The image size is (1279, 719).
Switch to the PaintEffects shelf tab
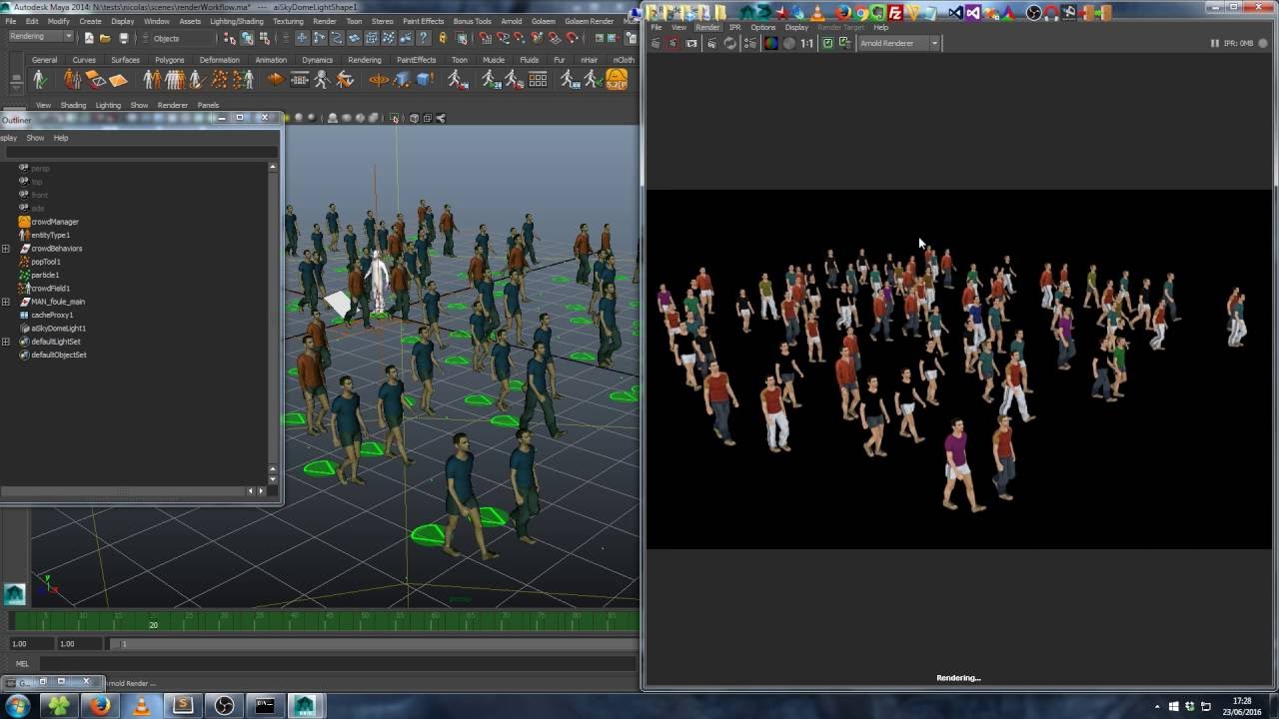(x=416, y=60)
